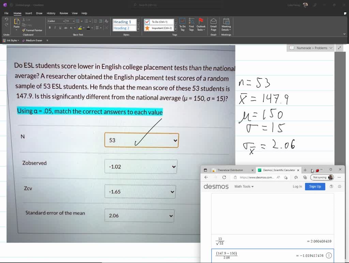Open a new browser tab
The width and height of the screenshot is (349, 263).
tap(305, 170)
